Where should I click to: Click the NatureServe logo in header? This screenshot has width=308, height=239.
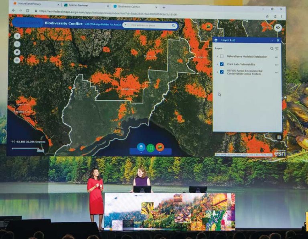28,23
